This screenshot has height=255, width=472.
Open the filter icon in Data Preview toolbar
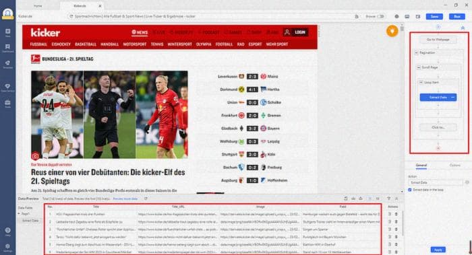[x=388, y=198]
